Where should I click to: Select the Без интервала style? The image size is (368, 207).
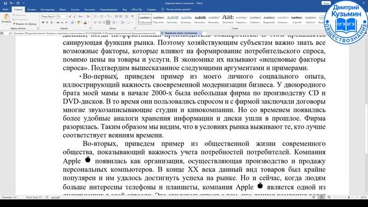159,19
